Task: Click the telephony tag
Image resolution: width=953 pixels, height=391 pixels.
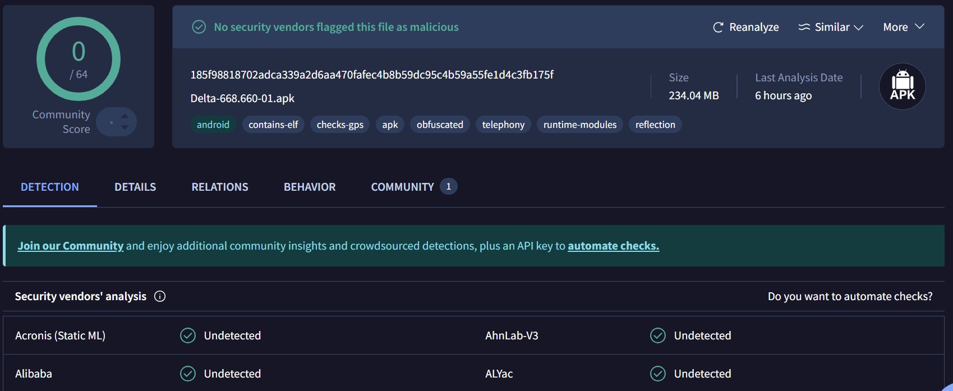Action: click(503, 125)
